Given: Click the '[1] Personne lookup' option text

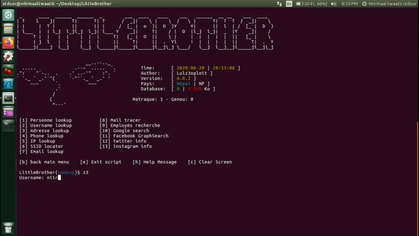Looking at the screenshot, I should [46, 120].
